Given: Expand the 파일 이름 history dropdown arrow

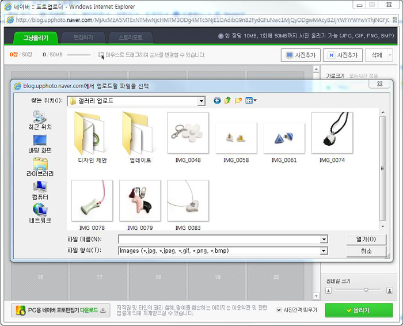Looking at the screenshot, I should (x=324, y=240).
